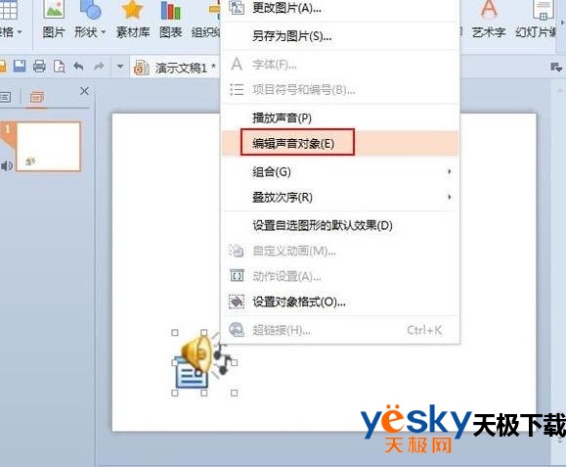Expand the 组合(G) submenu
This screenshot has height=467, width=566.
point(340,171)
